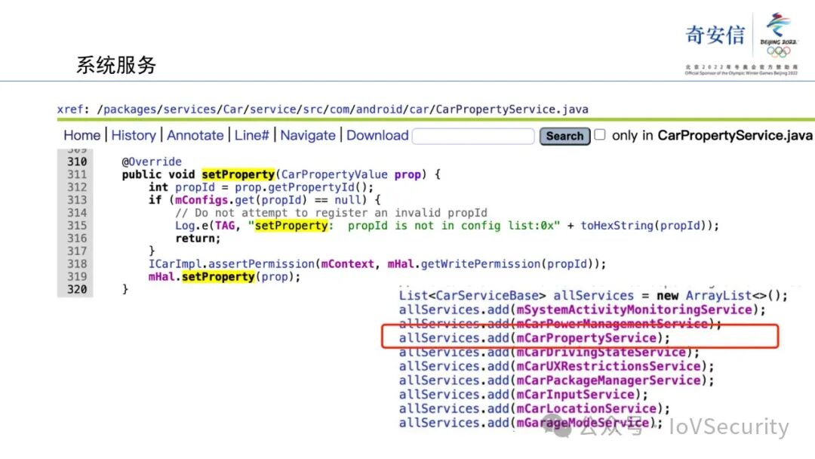
Task: Click getPropertyId in line 312
Action: [x=312, y=187]
